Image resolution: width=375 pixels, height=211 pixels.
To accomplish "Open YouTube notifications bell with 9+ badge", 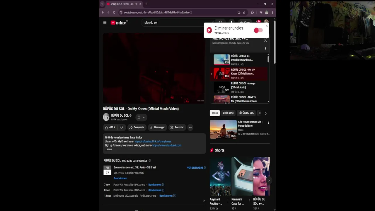I will tap(258, 22).
